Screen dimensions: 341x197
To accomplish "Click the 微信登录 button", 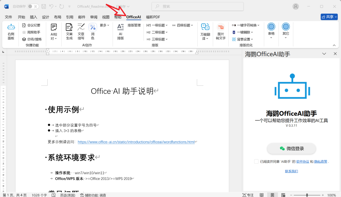I will click(291, 148).
